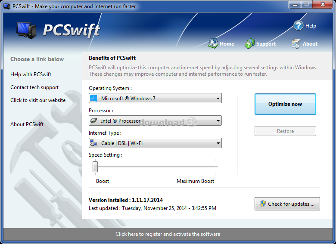Select Contact tech support link

pyautogui.click(x=34, y=87)
